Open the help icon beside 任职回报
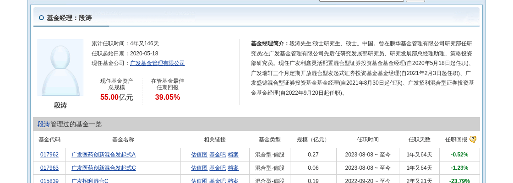The width and height of the screenshot is (513, 183). tap(473, 140)
